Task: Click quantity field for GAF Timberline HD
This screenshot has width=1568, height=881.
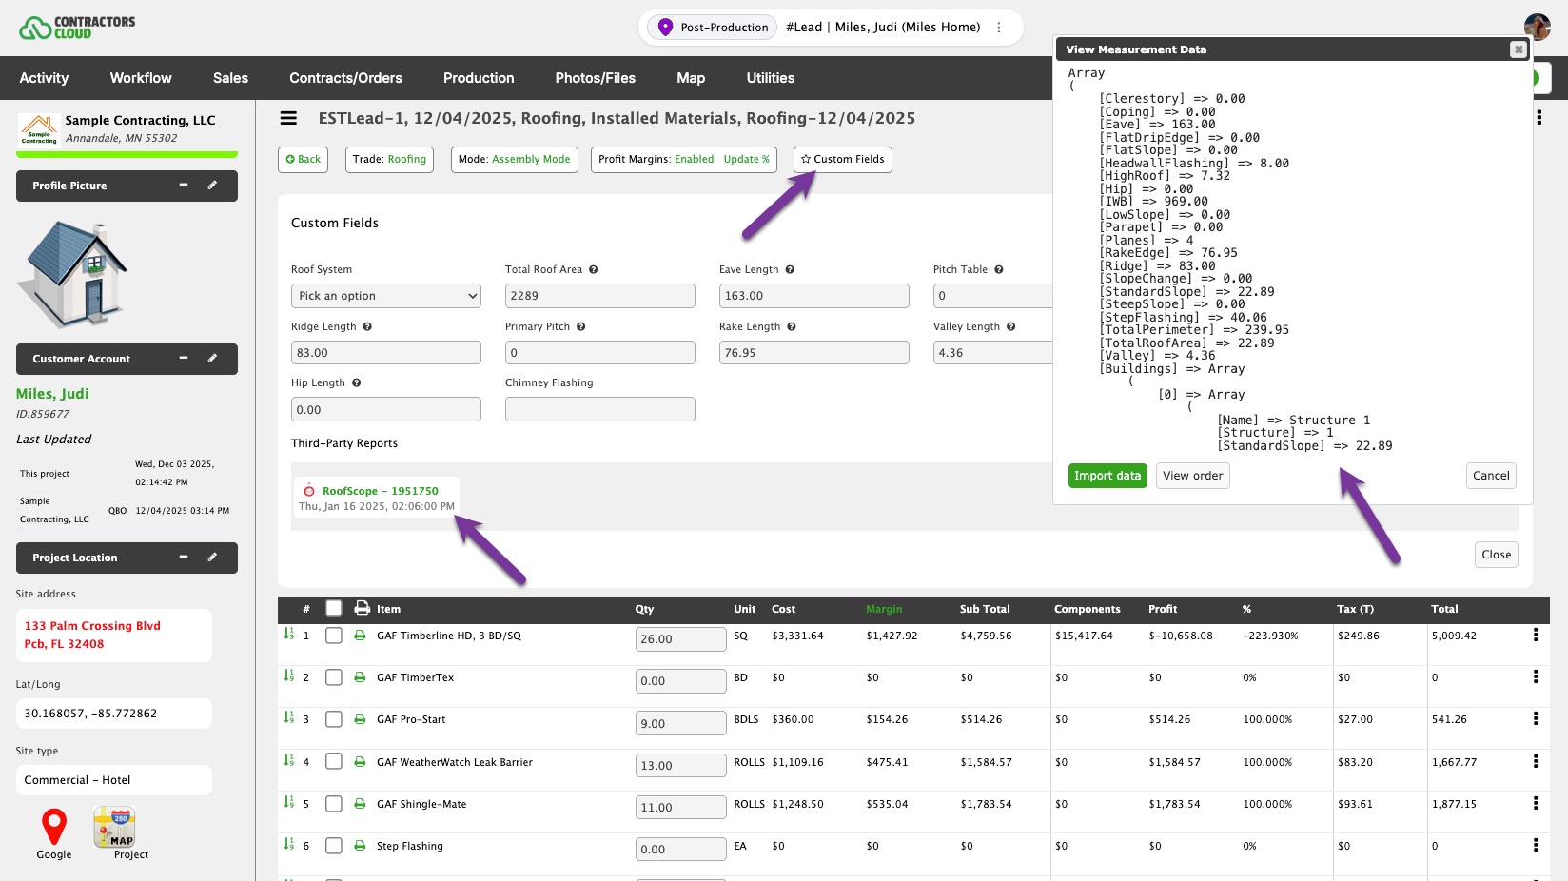Action: tap(681, 639)
